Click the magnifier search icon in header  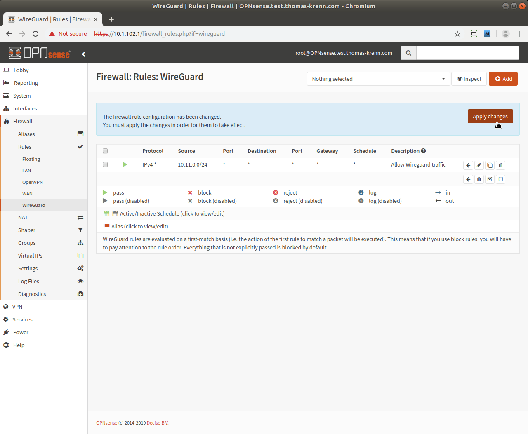408,53
